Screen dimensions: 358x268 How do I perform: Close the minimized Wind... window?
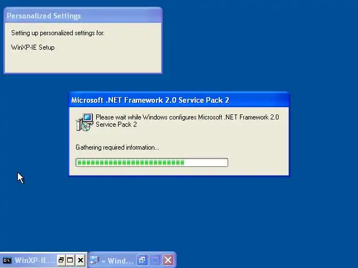168,260
